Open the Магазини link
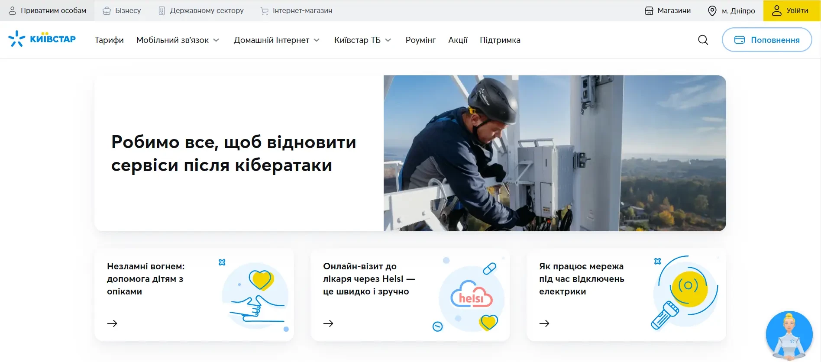Image resolution: width=821 pixels, height=362 pixels. pos(668,11)
